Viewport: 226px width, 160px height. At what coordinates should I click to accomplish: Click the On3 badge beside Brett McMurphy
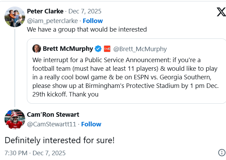point(107,48)
